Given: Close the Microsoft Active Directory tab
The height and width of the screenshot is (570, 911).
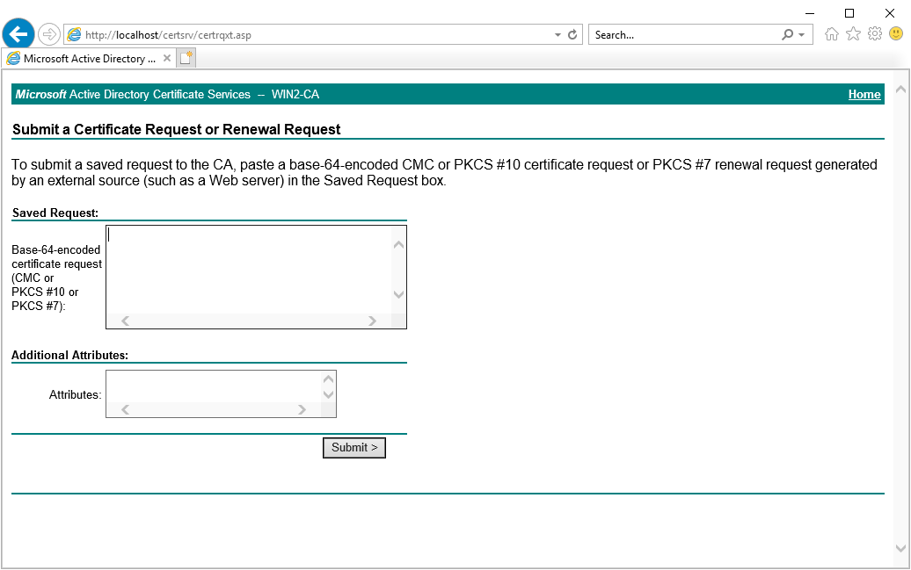Looking at the screenshot, I should 167,58.
